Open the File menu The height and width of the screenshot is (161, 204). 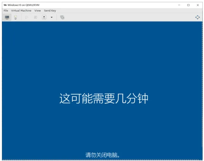click(x=6, y=10)
